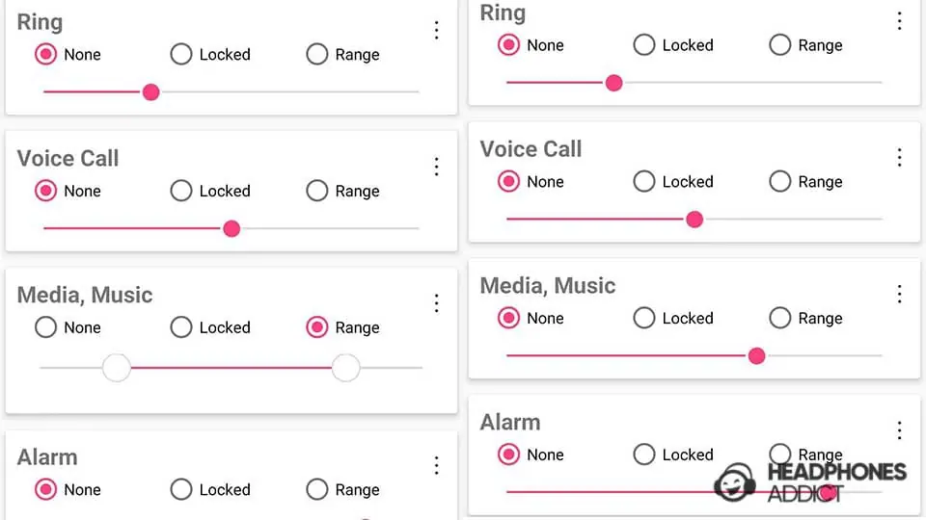
Task: Select Range for Ring on right panel
Action: 780,45
